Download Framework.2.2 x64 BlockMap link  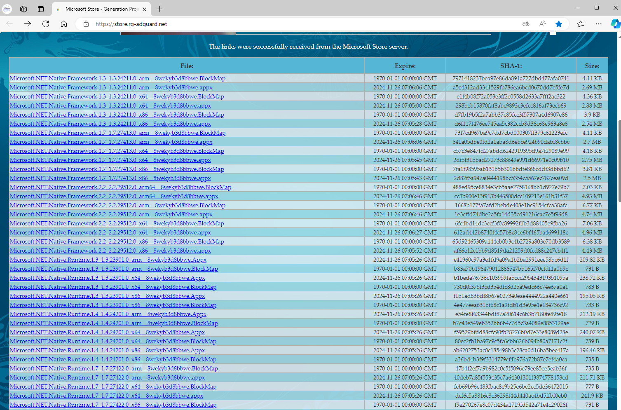pyautogui.click(x=117, y=223)
